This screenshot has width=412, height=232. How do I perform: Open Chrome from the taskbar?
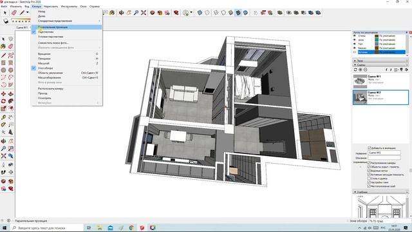point(131,227)
